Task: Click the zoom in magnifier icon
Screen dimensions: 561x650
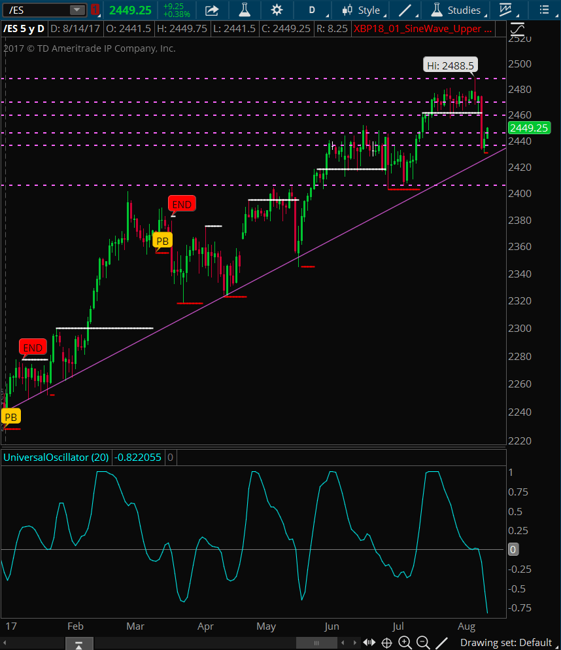Action: click(405, 643)
